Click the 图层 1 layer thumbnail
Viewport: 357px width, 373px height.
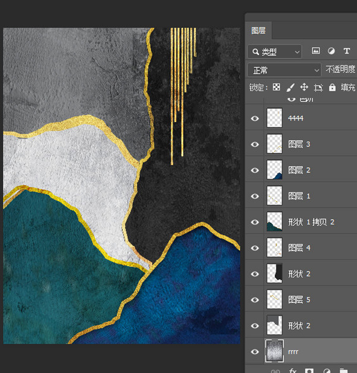[274, 196]
